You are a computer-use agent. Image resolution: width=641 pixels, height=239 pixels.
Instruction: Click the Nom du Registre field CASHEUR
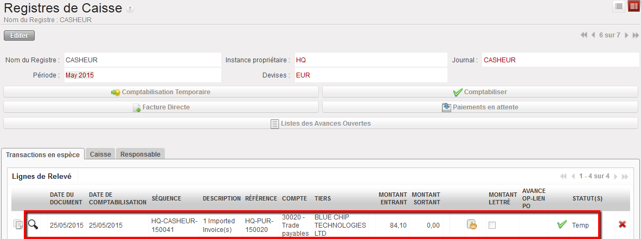142,60
